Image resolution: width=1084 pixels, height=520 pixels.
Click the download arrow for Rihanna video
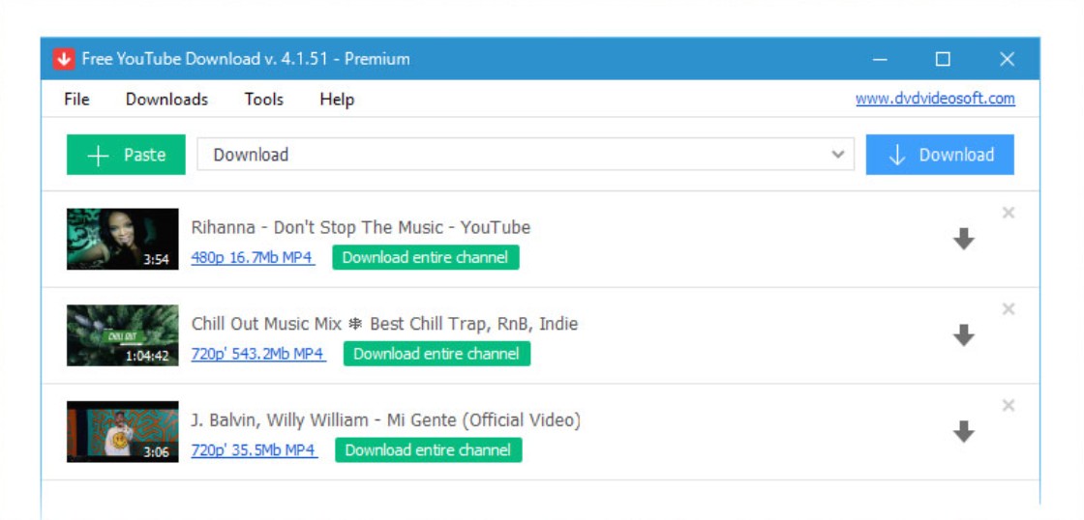(x=963, y=239)
